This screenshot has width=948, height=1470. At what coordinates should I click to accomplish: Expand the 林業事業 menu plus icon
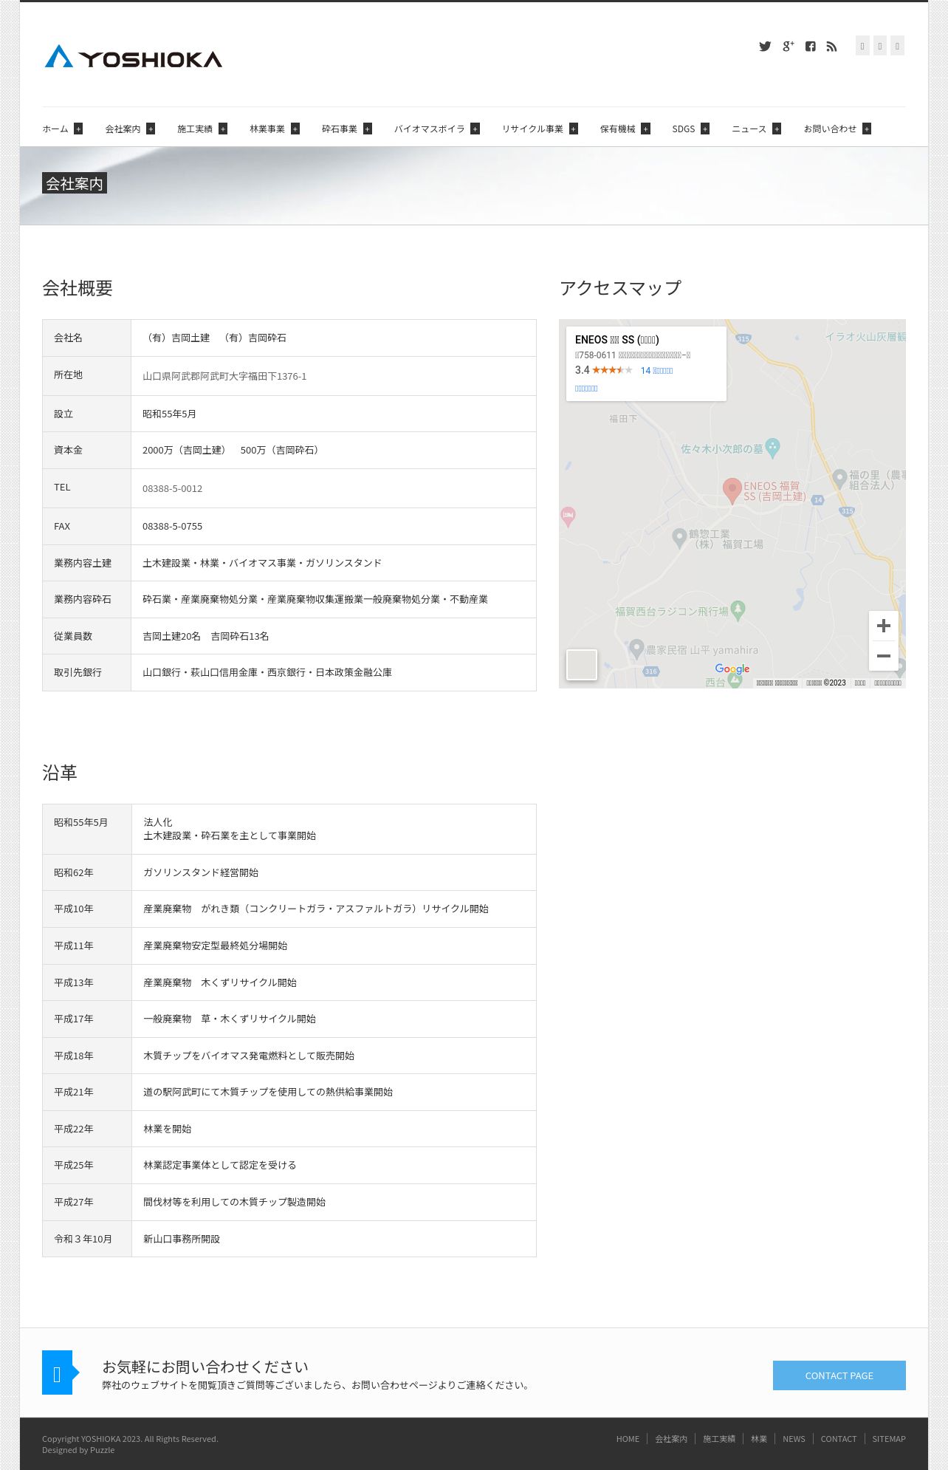point(295,129)
